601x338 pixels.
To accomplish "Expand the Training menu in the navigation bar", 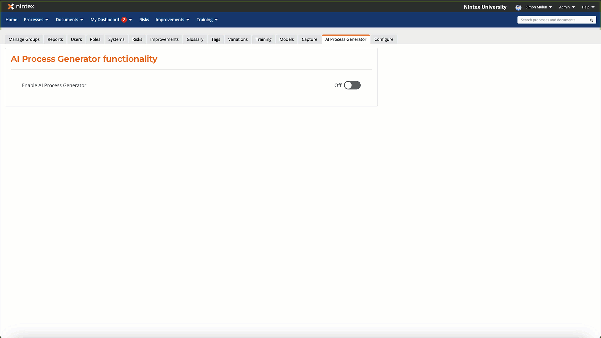I will 207,20.
